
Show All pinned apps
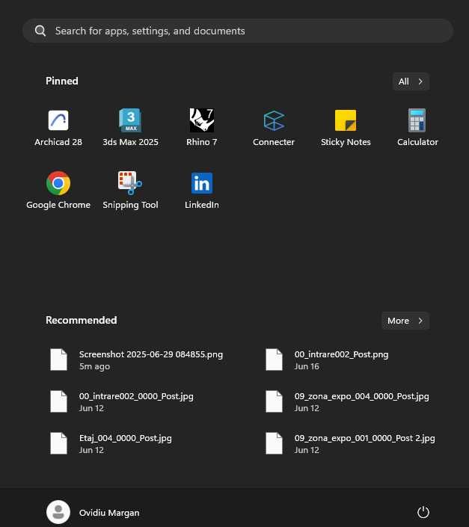[411, 81]
